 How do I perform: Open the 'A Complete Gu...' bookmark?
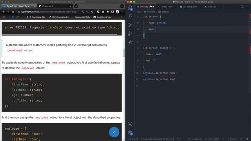[x=36, y=17]
